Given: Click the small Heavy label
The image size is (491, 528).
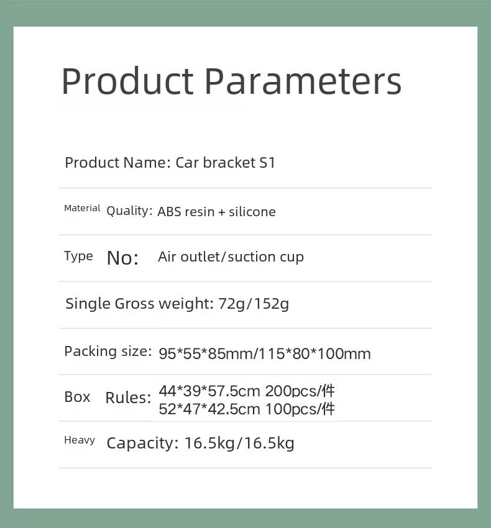Looking at the screenshot, I should pos(80,440).
